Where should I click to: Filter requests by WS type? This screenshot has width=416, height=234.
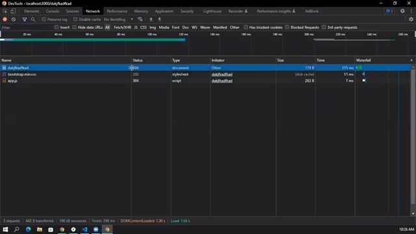(194, 27)
